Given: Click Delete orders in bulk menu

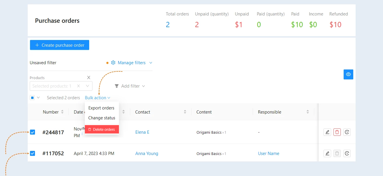Looking at the screenshot, I should [102, 129].
